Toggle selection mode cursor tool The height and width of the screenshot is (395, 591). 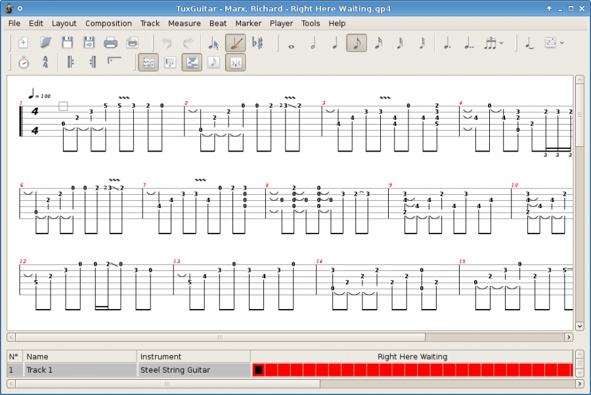pyautogui.click(x=213, y=43)
